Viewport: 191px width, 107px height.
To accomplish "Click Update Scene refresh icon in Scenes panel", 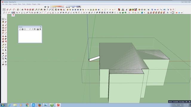I will pos(20,29).
